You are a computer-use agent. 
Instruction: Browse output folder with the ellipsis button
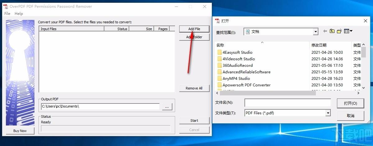pos(167,107)
